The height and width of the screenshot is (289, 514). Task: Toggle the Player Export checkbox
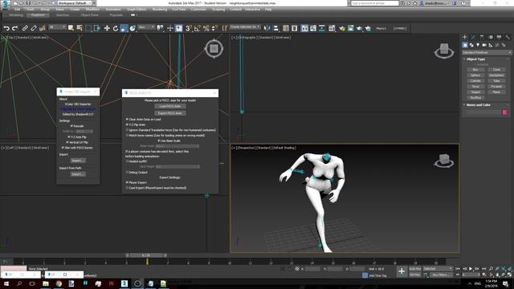click(127, 182)
